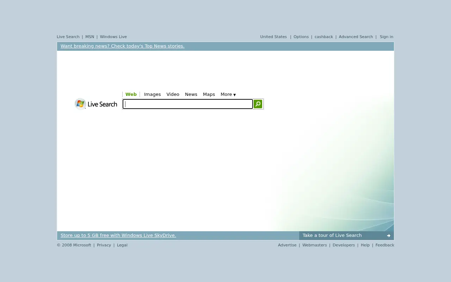This screenshot has height=282, width=451.
Task: Open the Windows Live link
Action: (x=113, y=37)
